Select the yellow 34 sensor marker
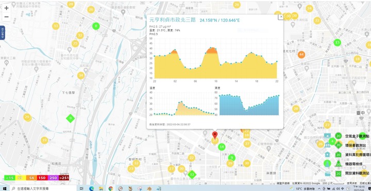 [x=81, y=75]
